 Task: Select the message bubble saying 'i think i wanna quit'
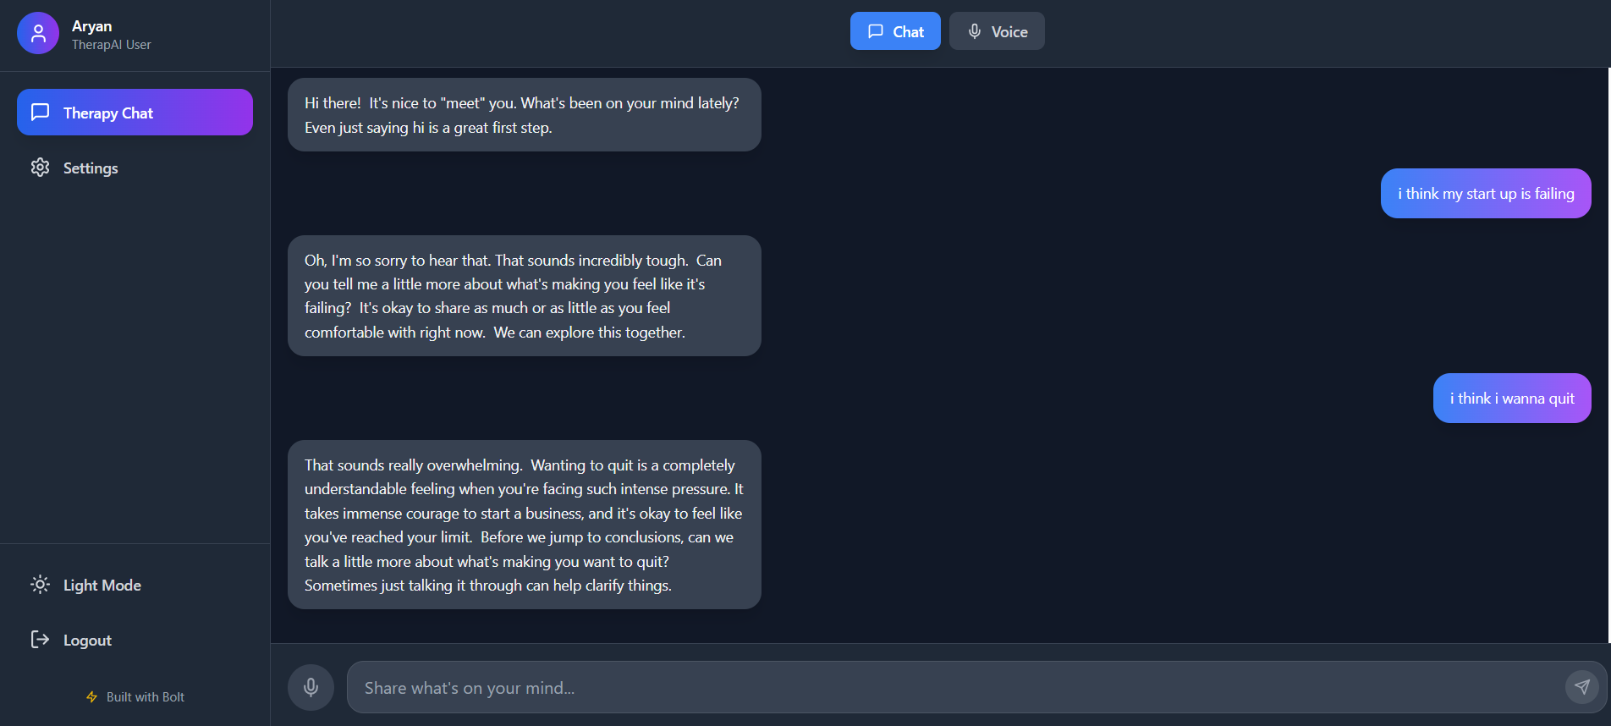[x=1512, y=398]
